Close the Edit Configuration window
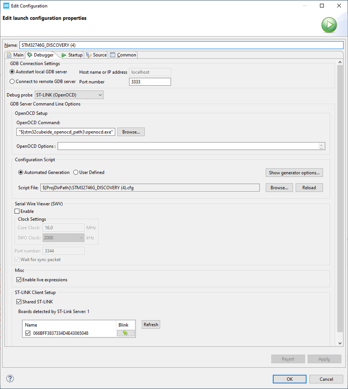 pos(339,6)
